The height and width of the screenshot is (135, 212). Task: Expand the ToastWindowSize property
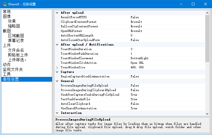click(57, 67)
